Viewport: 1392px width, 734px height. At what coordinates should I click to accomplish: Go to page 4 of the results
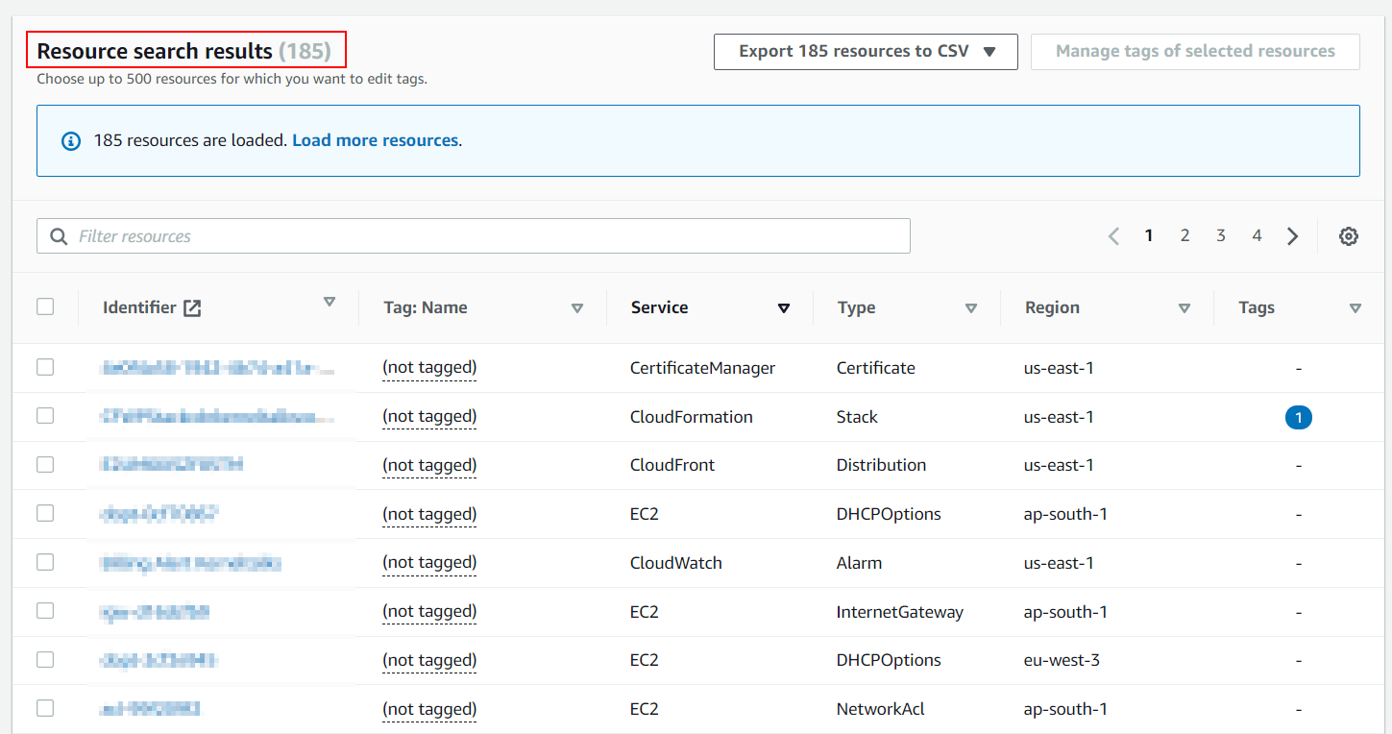[x=1257, y=235]
